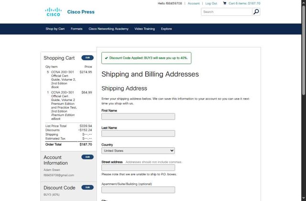
Task: Click into the Street address field
Action: tap(138, 167)
